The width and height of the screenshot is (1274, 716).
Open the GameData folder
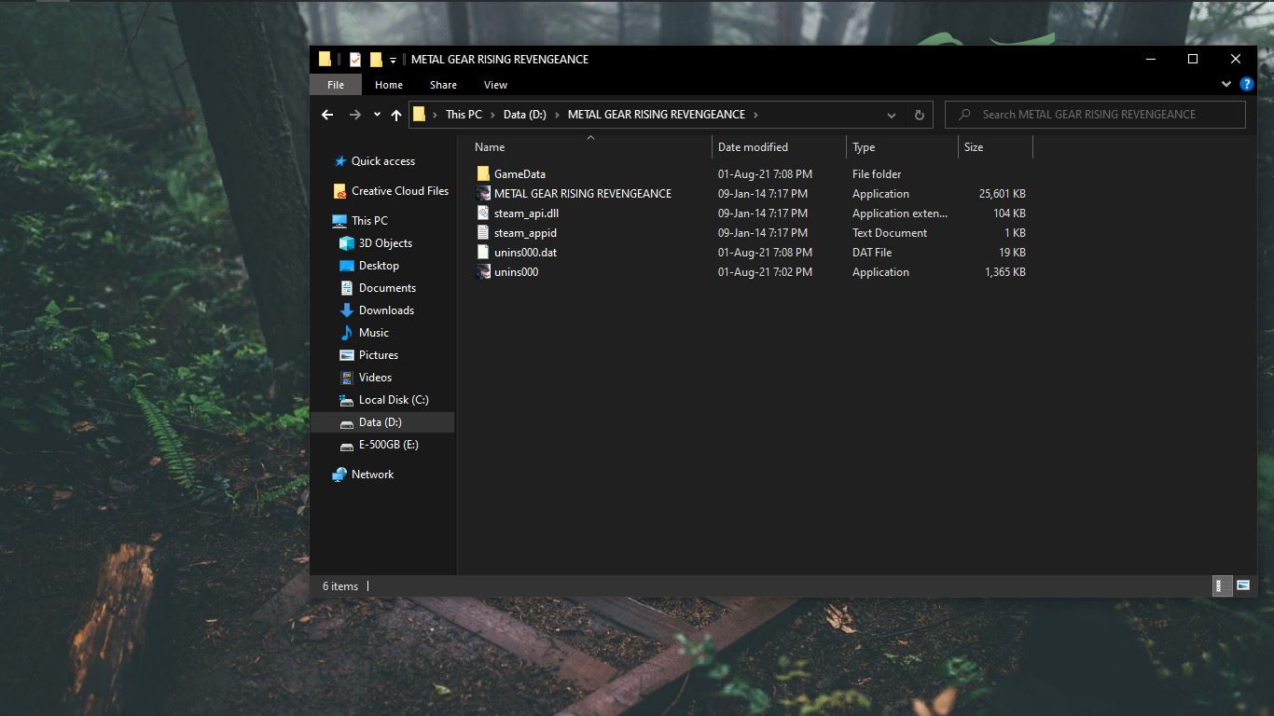(519, 174)
